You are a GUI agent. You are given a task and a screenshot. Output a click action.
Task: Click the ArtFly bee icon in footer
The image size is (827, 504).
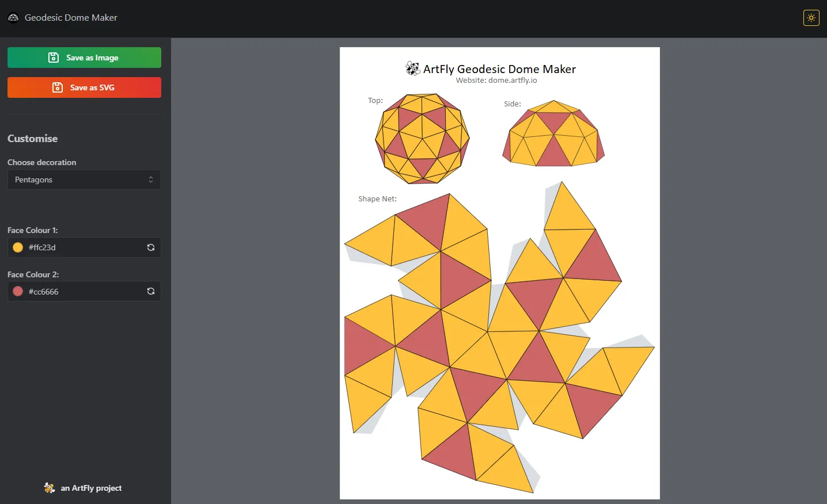(50, 488)
